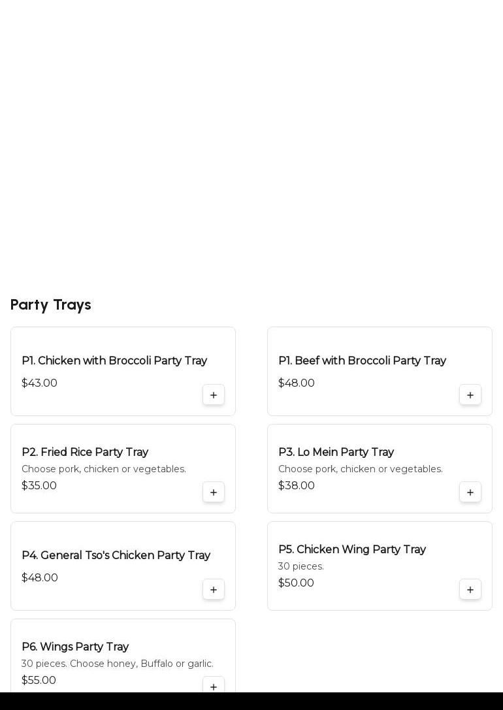Click "Choose honey, Buffalo or garlic" description

[118, 664]
